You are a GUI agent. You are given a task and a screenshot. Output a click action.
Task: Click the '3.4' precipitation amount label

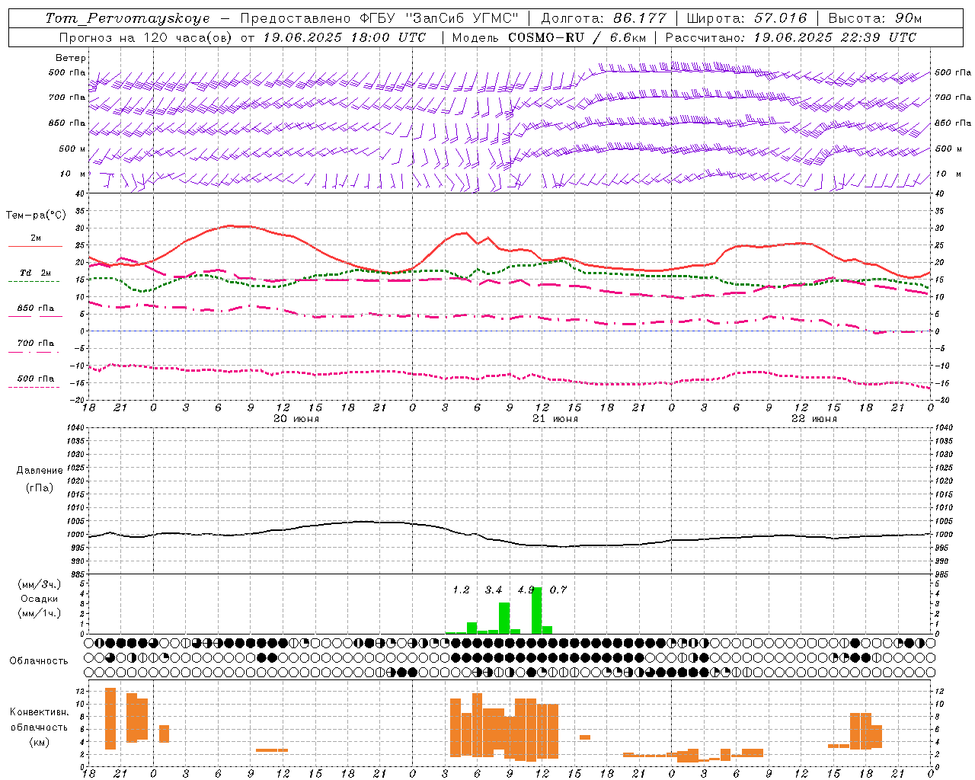click(494, 590)
